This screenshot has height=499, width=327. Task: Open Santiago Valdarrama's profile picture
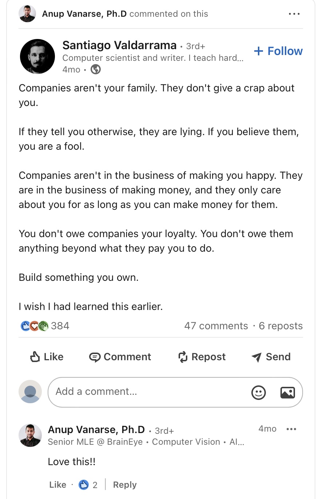point(37,56)
